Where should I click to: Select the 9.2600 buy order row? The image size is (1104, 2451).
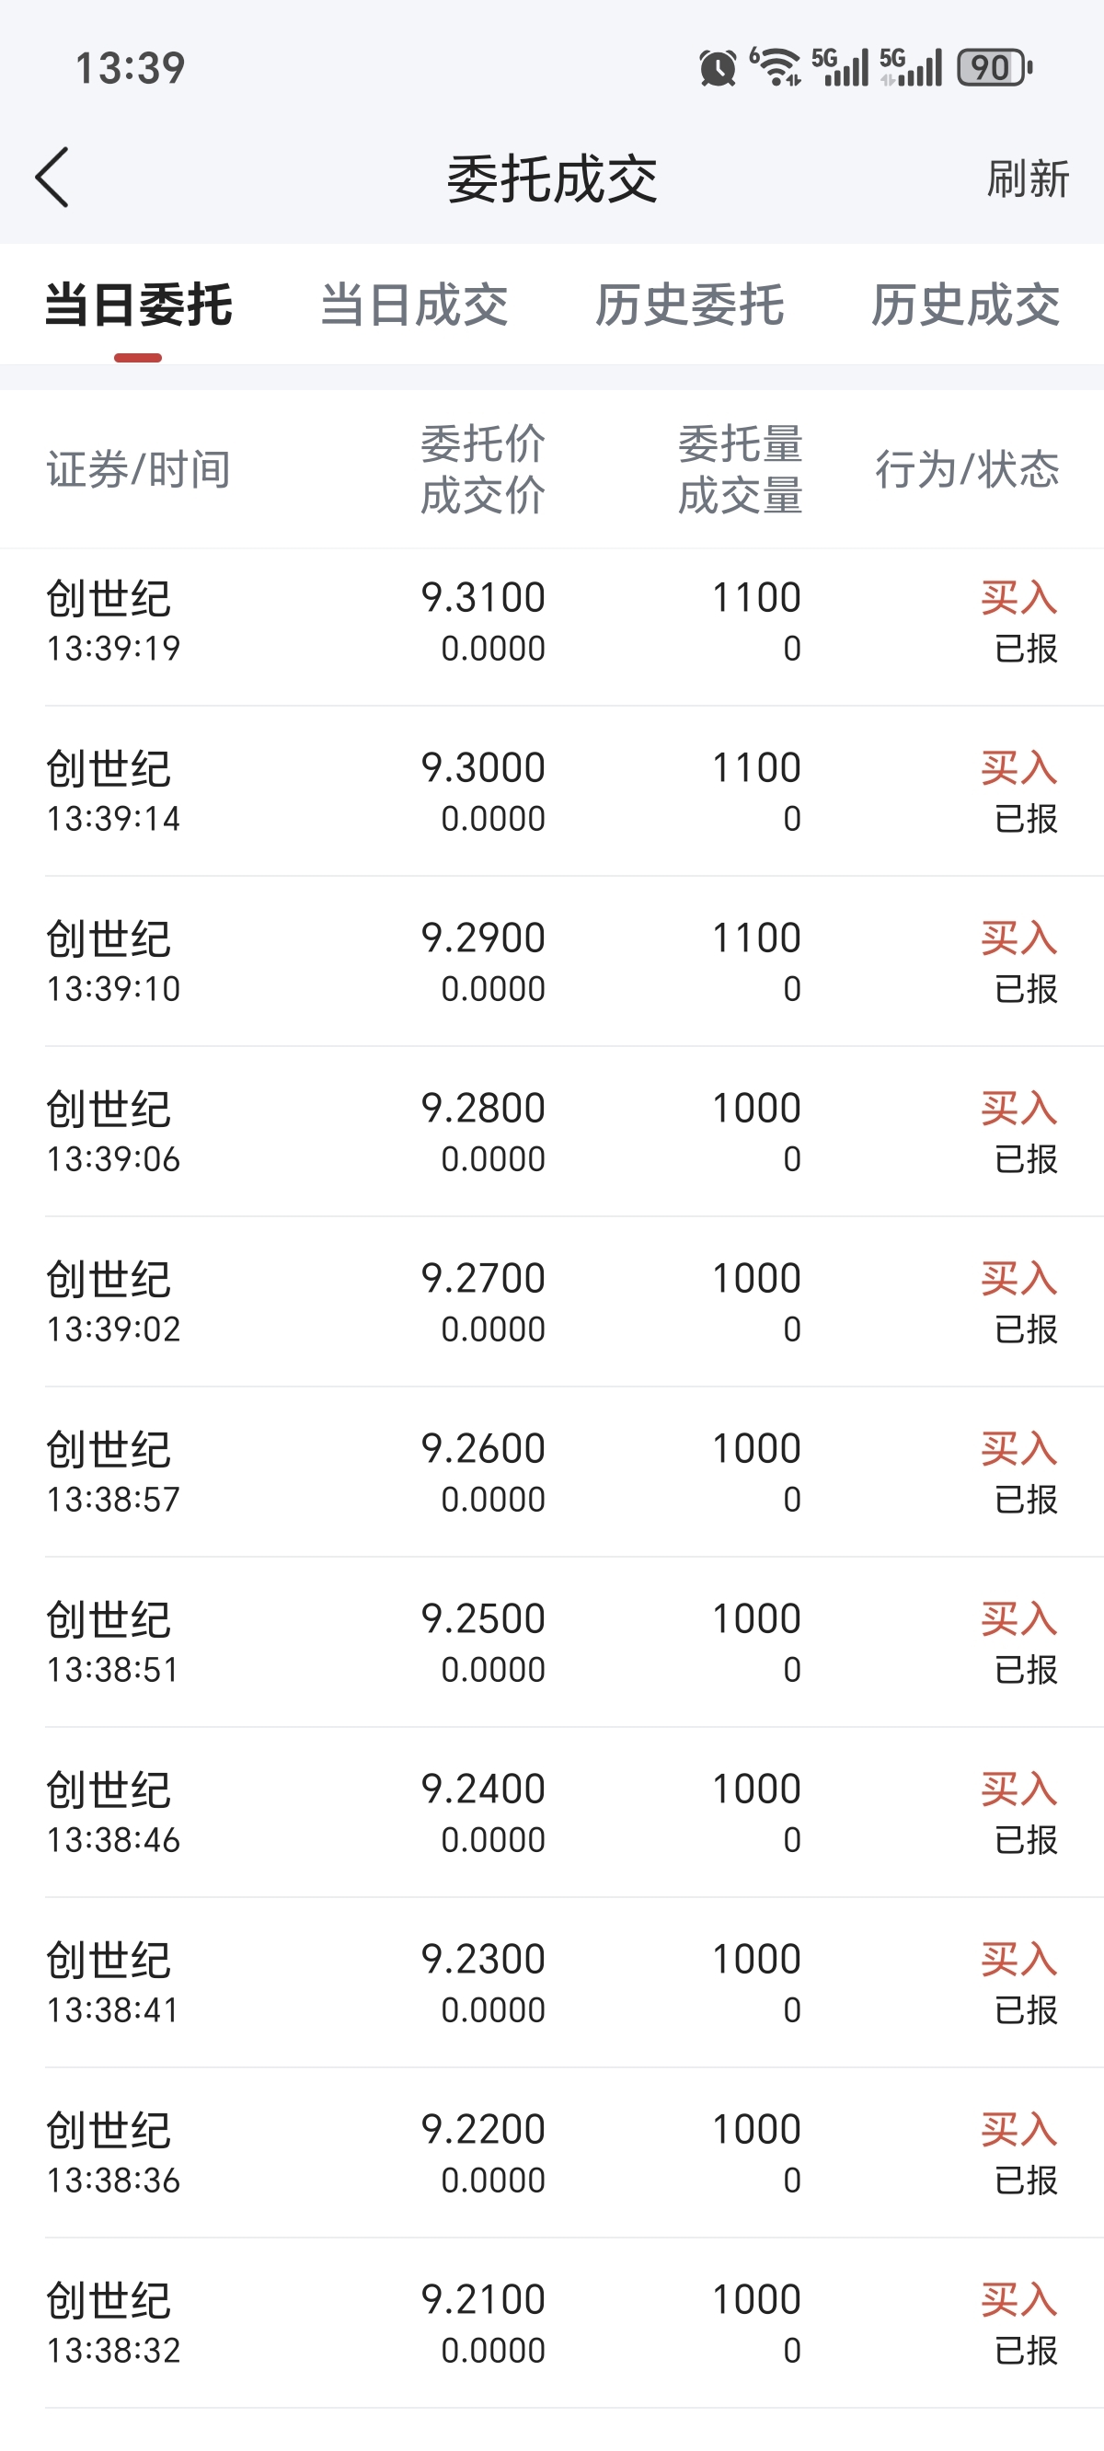click(x=552, y=1473)
